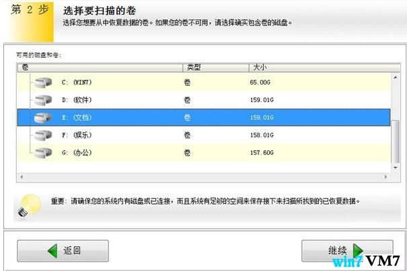Select the D: (软件) drive icon
The height and width of the screenshot is (271, 407).
click(x=43, y=100)
